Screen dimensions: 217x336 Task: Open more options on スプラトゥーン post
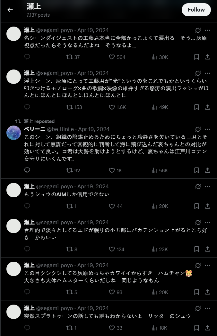pyautogui.click(x=207, y=308)
